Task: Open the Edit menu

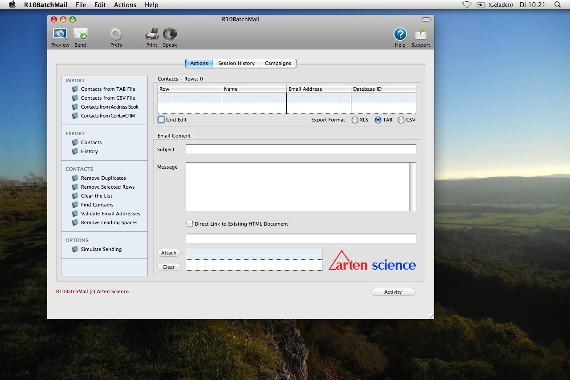Action: (100, 4)
